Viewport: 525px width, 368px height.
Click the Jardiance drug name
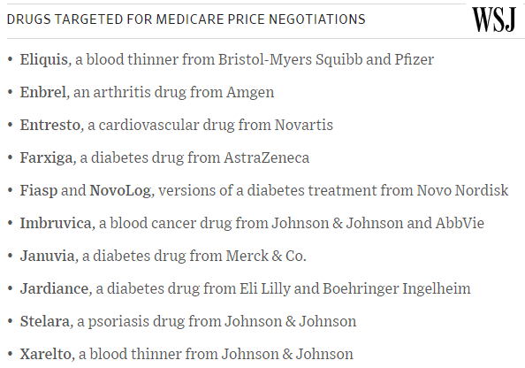54,289
